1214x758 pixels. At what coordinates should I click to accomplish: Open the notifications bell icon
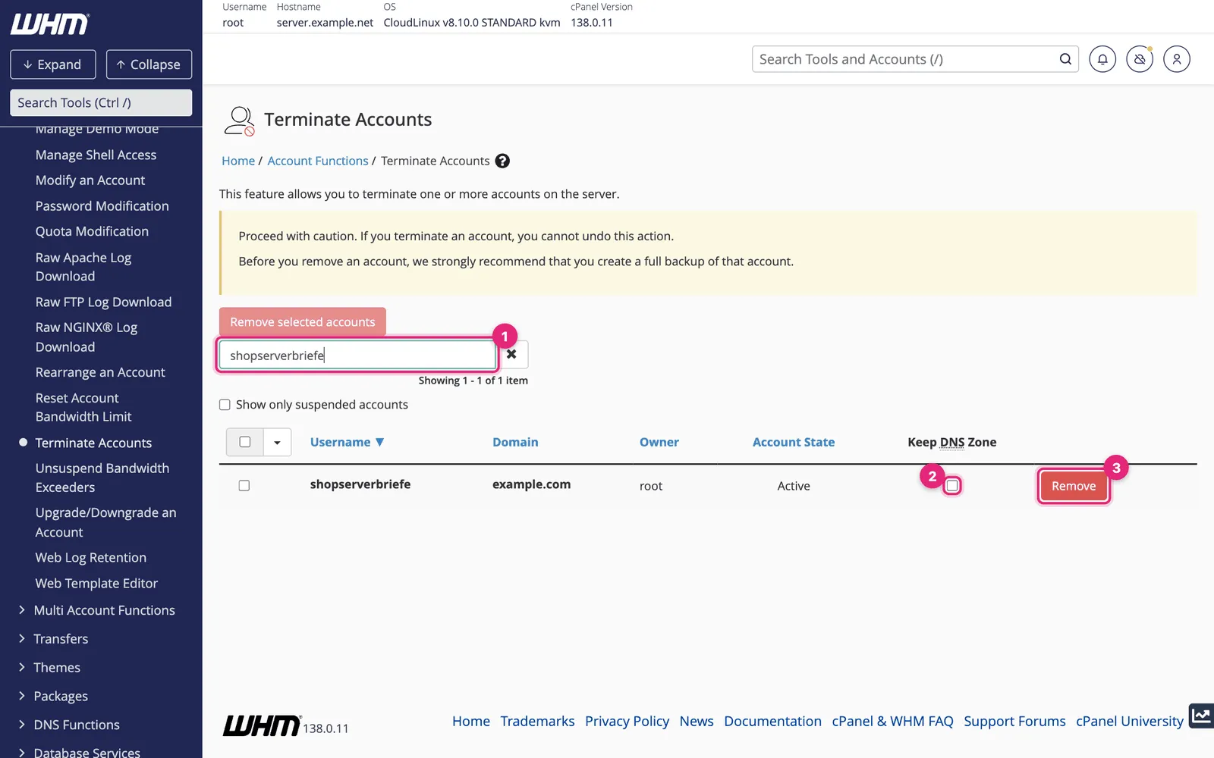(x=1102, y=59)
